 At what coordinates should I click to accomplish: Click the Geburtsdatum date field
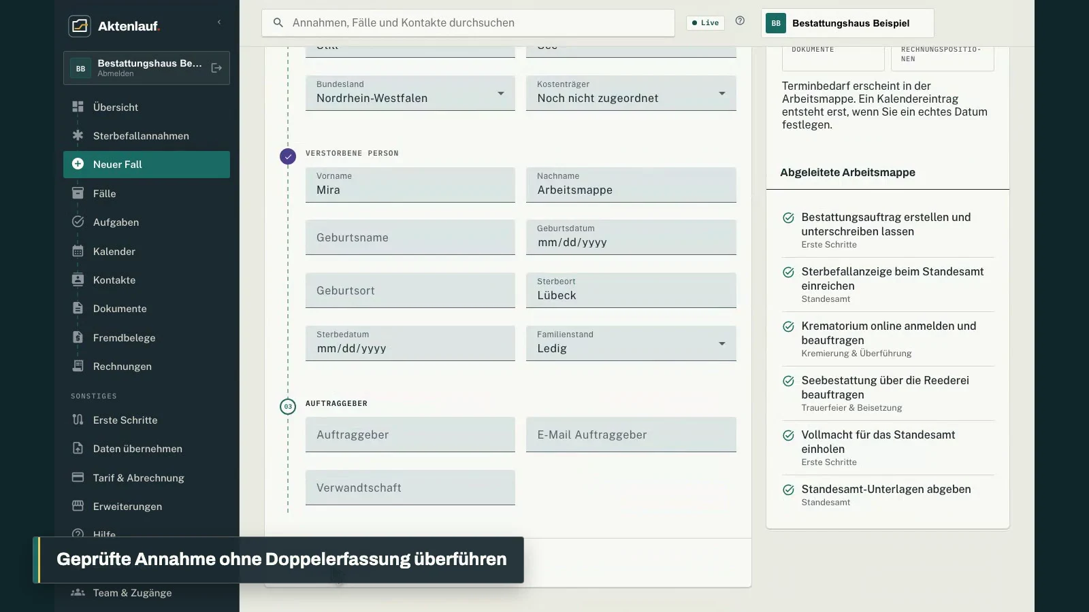click(x=631, y=237)
